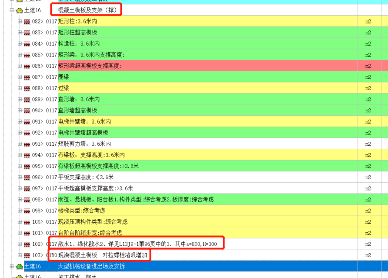388x278 pixels.
Task: Click the brick icon on row 091
Action: tap(27, 122)
